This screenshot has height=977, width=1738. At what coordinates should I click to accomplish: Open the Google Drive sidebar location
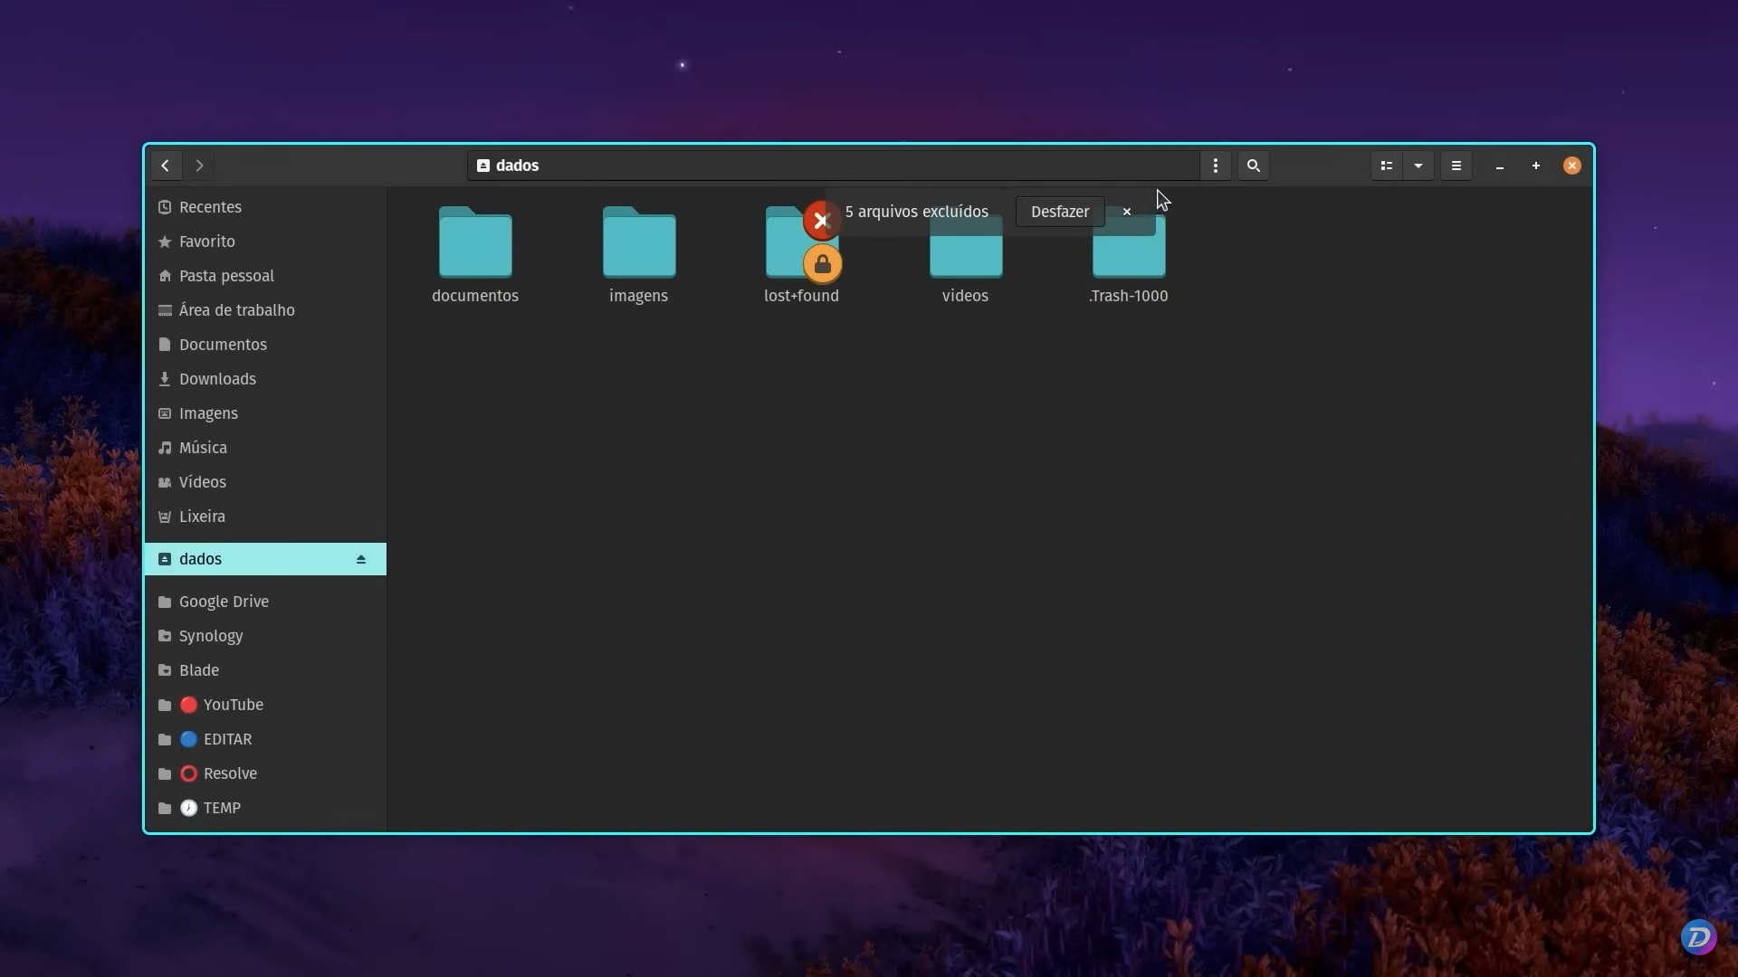[224, 601]
